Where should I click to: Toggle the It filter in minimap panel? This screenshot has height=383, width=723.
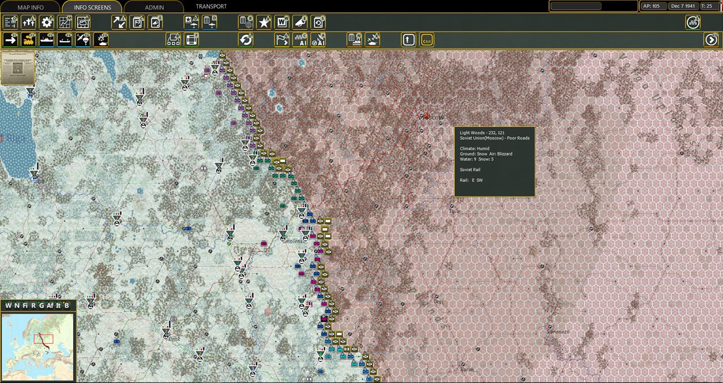tap(59, 305)
